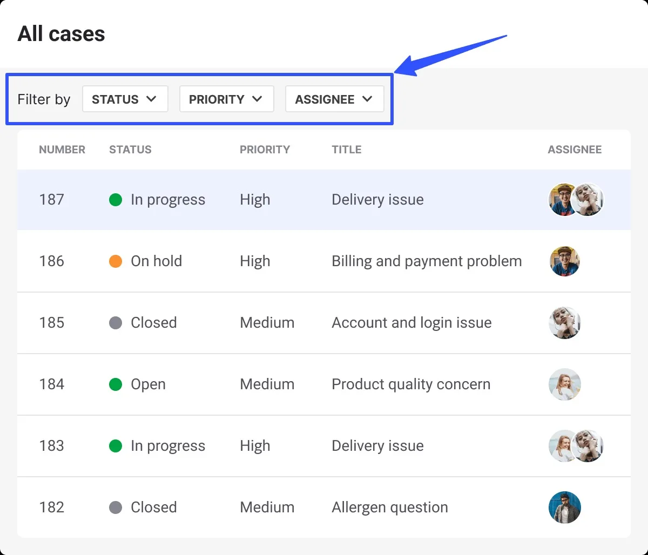Click the ASSIGNEE column header
Image resolution: width=648 pixels, height=555 pixels.
[x=575, y=150]
